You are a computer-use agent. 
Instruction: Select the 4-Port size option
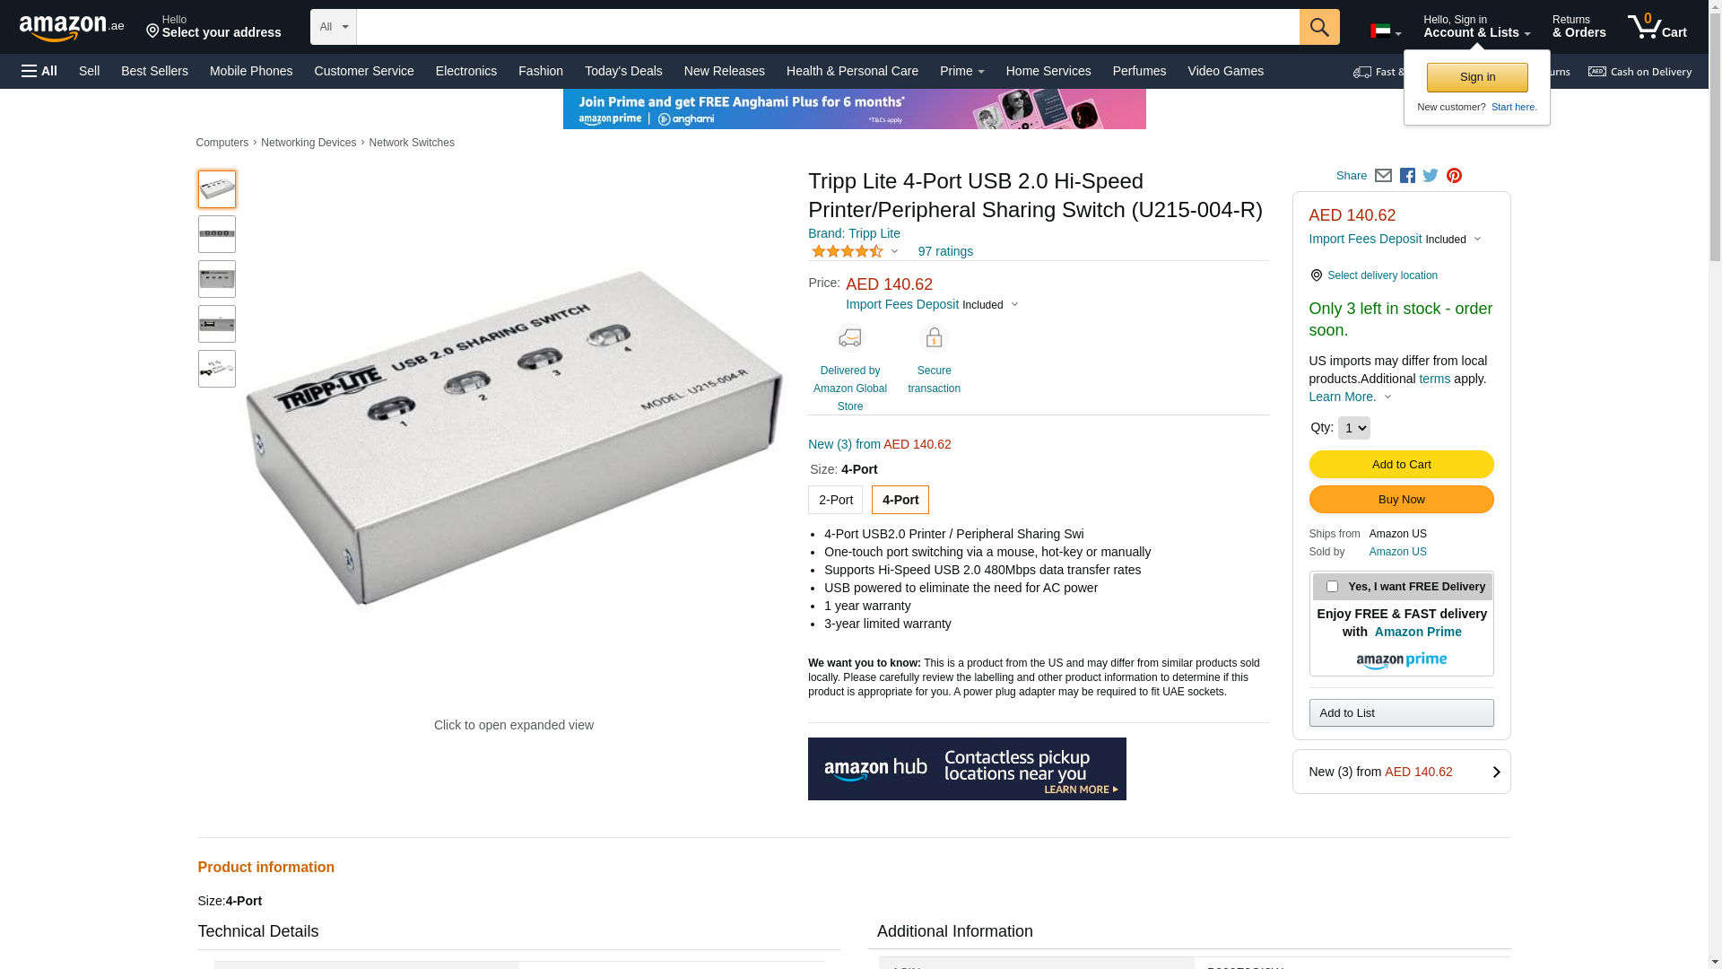(x=900, y=500)
